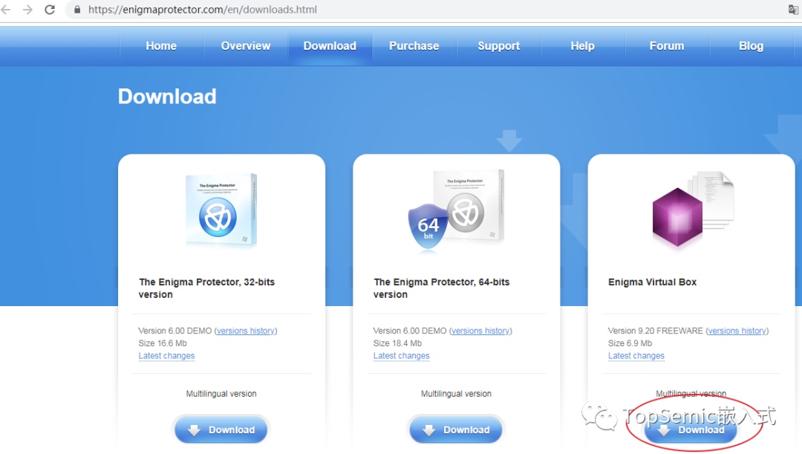The image size is (802, 454).
Task: Click the padlock icon in address bar
Action: 77,10
